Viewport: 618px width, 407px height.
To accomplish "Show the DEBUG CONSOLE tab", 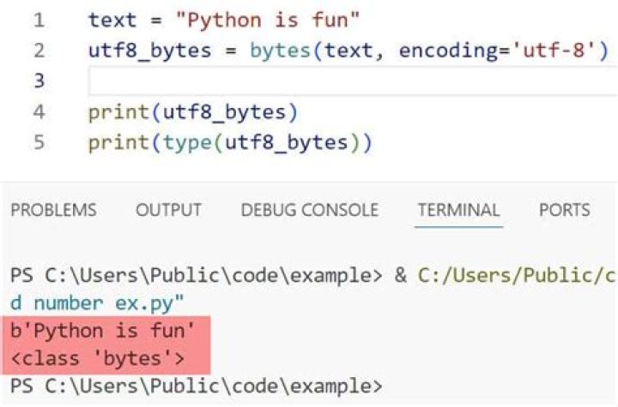I will pyautogui.click(x=310, y=210).
